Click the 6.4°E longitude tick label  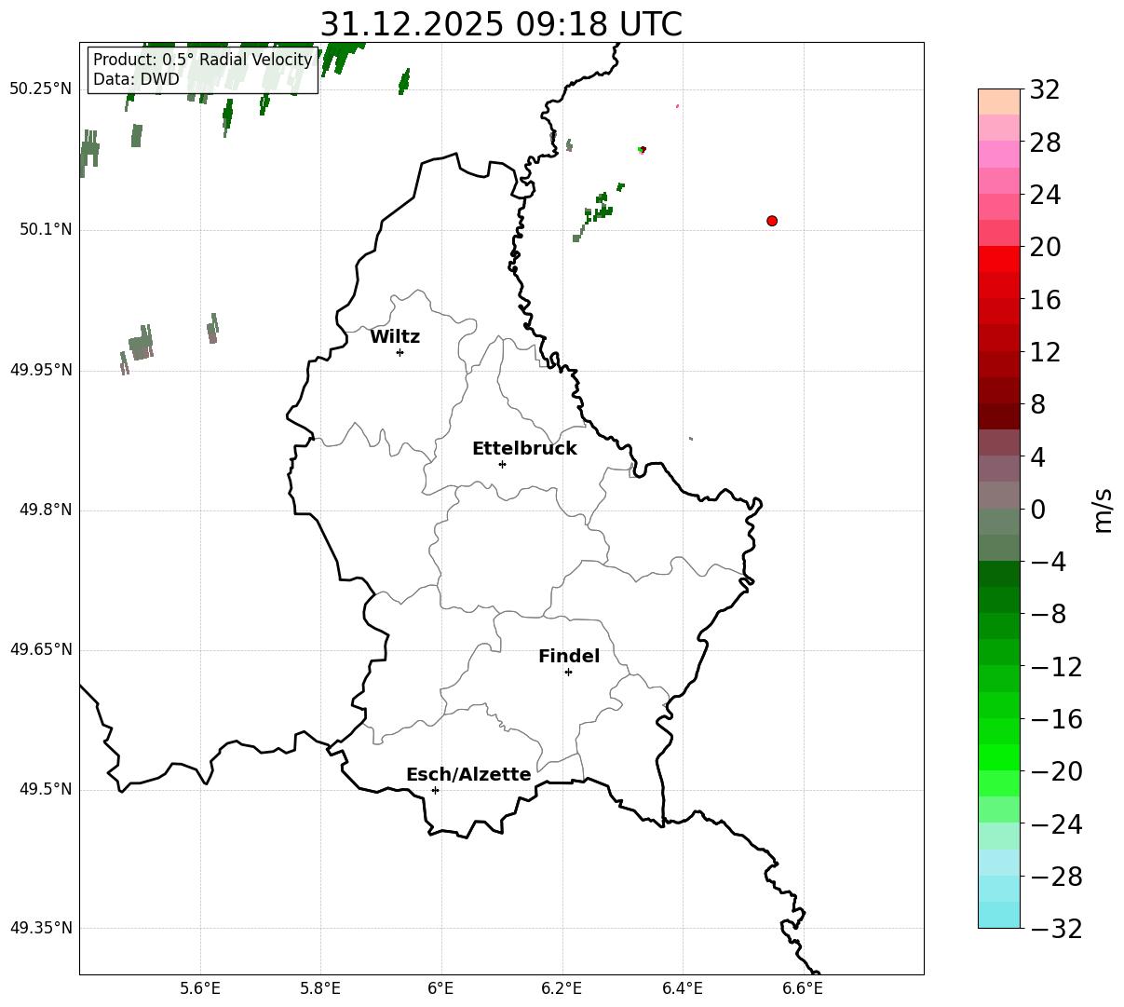pos(683,988)
